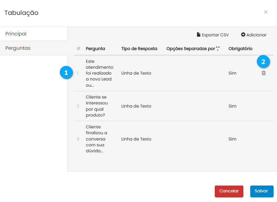Click "Linha de Texto" in the first row

[x=136, y=73]
